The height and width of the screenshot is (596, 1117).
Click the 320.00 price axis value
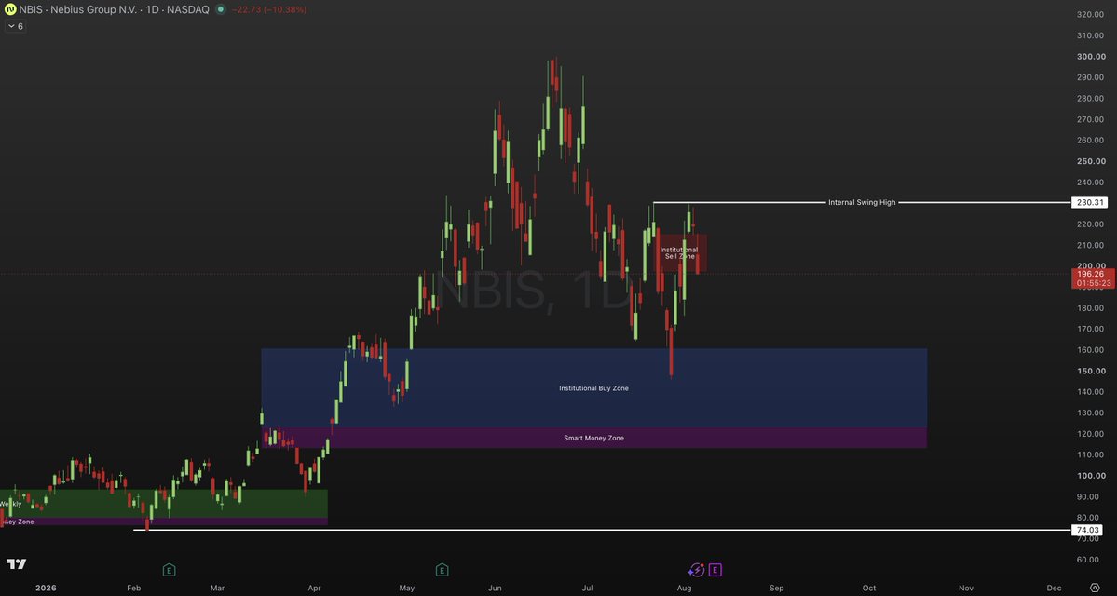pos(1090,14)
